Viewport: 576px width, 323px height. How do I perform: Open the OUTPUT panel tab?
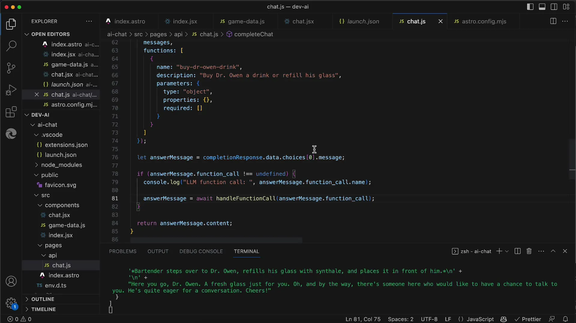(158, 251)
